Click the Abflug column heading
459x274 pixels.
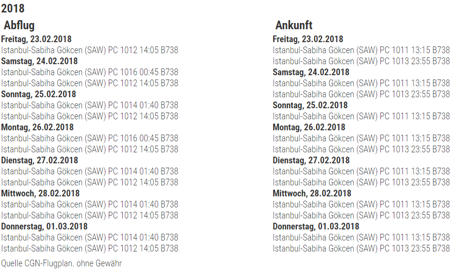click(x=19, y=25)
